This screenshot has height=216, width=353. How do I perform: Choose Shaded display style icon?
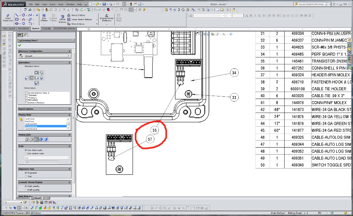46,139
